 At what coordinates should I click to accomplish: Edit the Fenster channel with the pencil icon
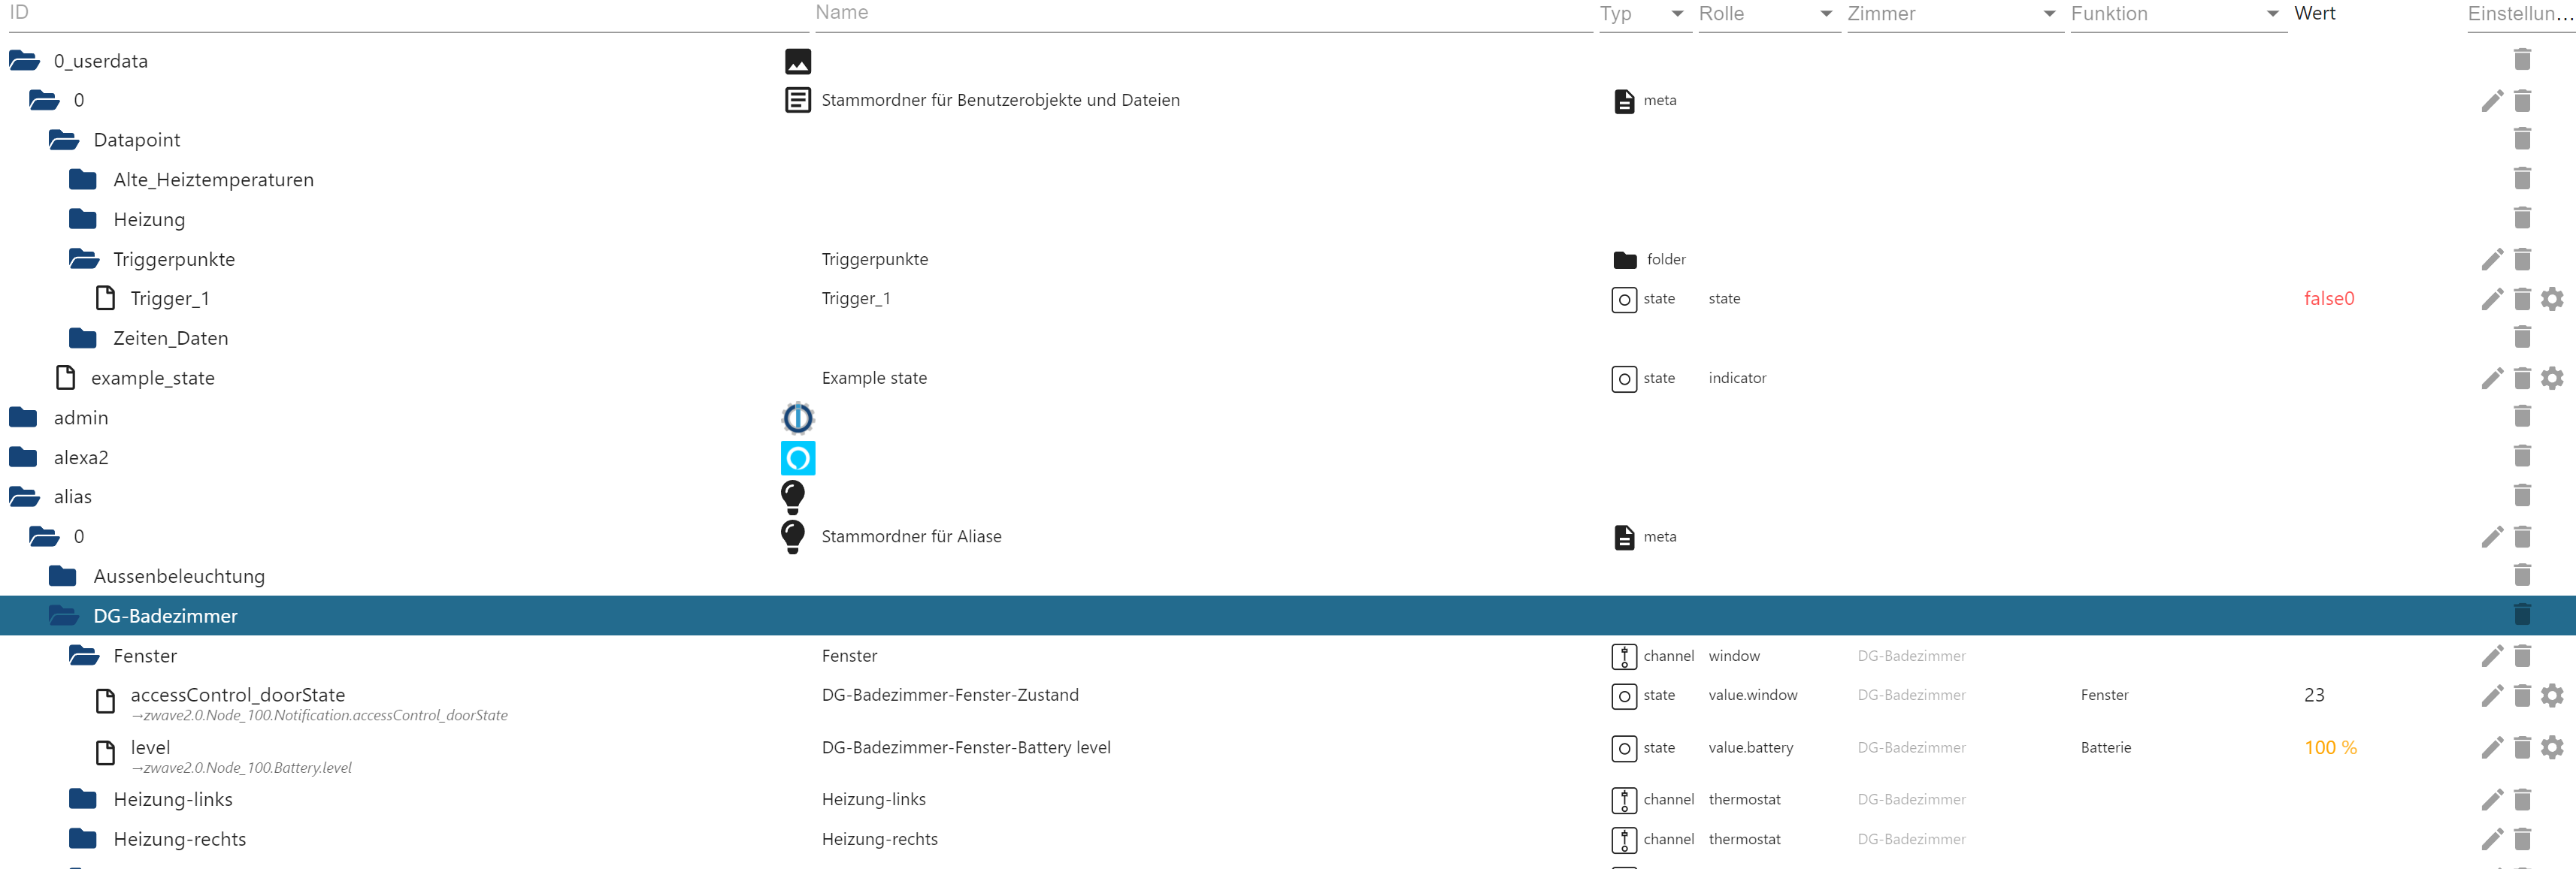click(2492, 656)
